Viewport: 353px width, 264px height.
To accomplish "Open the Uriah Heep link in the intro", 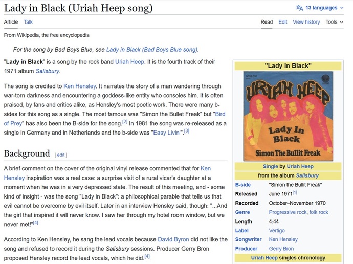I will 129,62.
